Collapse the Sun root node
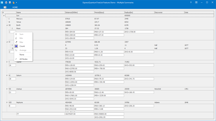 (4, 16)
